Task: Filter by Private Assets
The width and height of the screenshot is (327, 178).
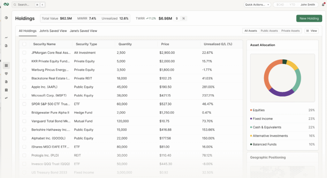Action: 291,31
